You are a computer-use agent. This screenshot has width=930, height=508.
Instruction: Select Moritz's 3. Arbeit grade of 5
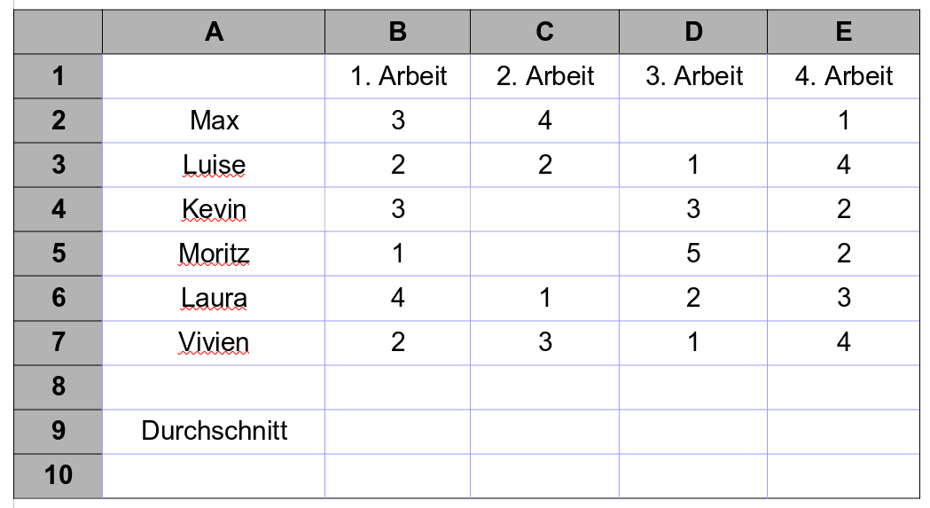pos(693,254)
